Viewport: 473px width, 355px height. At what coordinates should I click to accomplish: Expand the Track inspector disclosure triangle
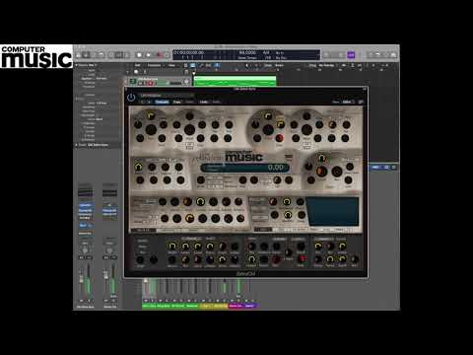coord(77,145)
